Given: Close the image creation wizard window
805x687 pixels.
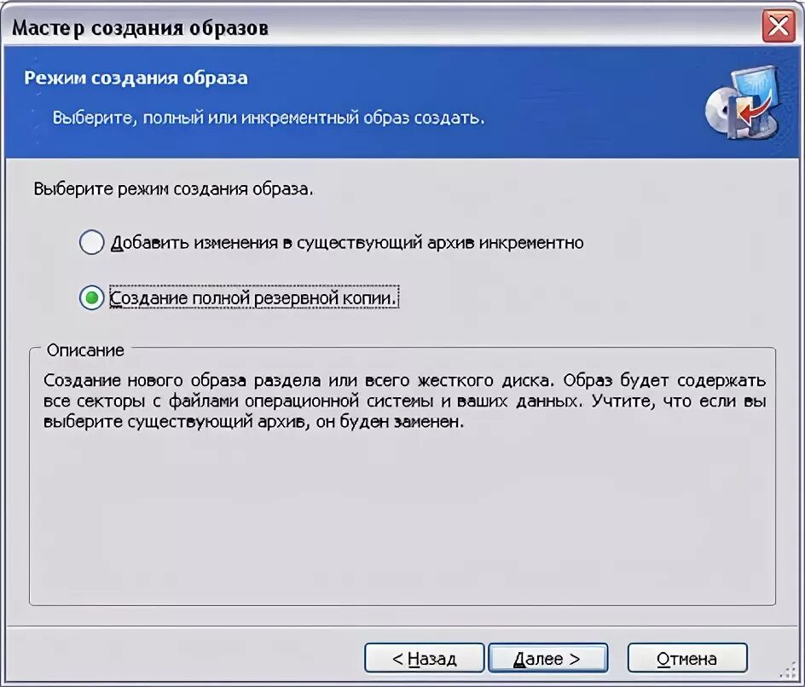Looking at the screenshot, I should [779, 26].
